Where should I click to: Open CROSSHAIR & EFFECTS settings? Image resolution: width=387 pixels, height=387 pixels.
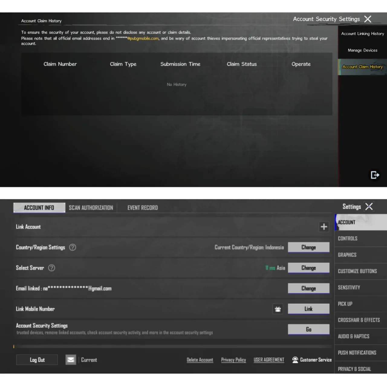[x=361, y=320]
